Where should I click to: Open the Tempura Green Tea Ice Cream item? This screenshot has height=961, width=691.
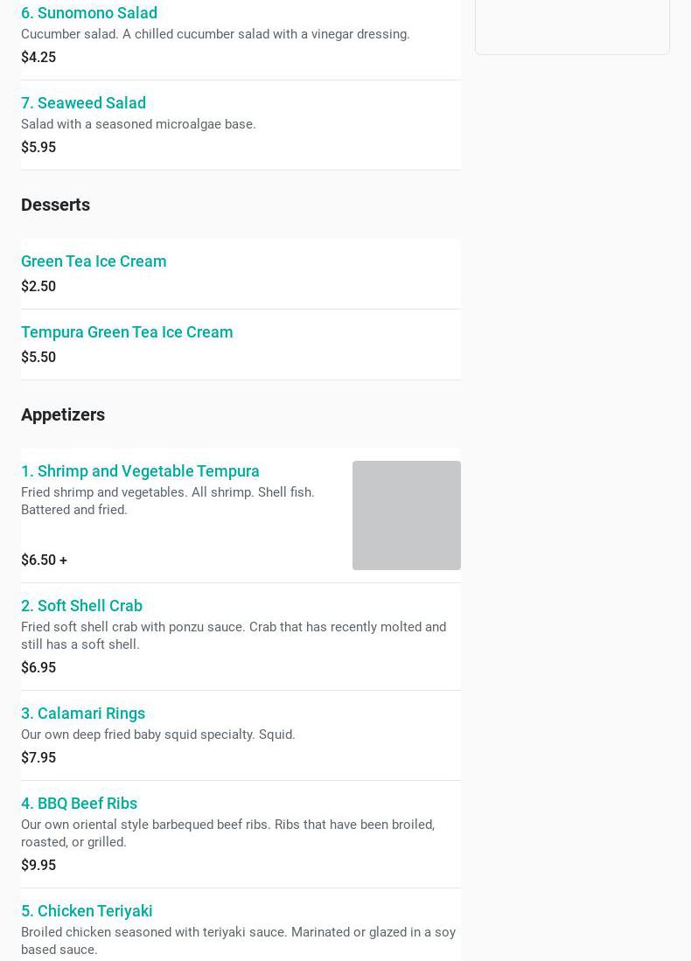coord(127,332)
